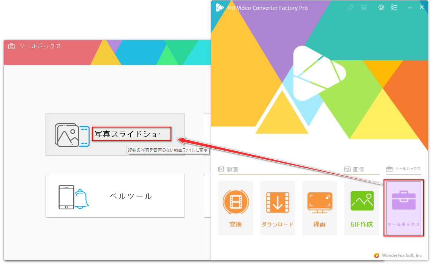
Task: Click the HD Video Converter Factory Pro logo
Action: [x=219, y=8]
